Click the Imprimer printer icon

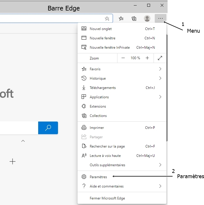coord(84,127)
